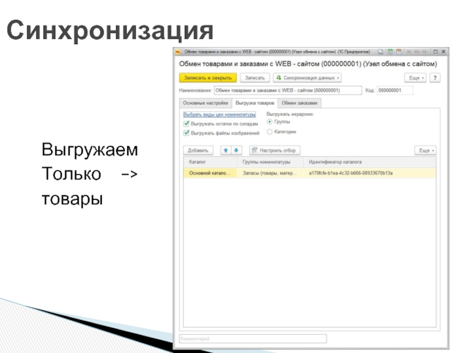The height and width of the screenshot is (353, 471).
Task: Switch to 'Выгрузка товаров' tab
Action: coord(255,103)
